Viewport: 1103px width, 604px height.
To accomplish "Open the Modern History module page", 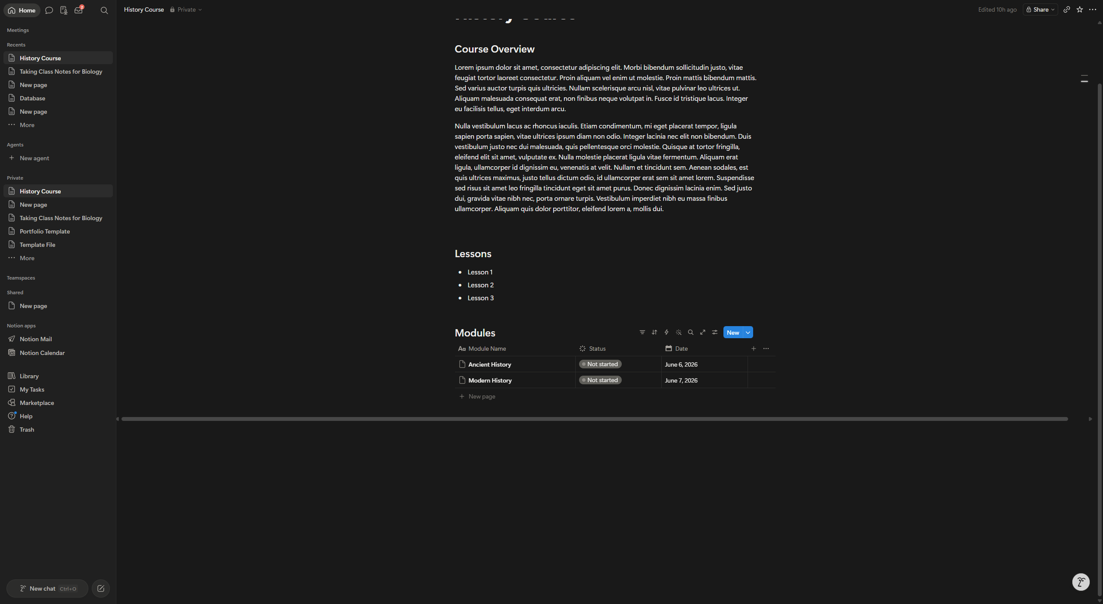I will pyautogui.click(x=490, y=380).
